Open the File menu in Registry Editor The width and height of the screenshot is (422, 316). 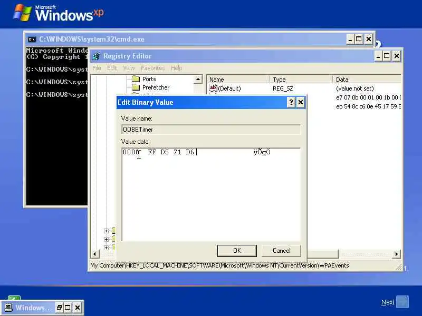[x=97, y=68]
